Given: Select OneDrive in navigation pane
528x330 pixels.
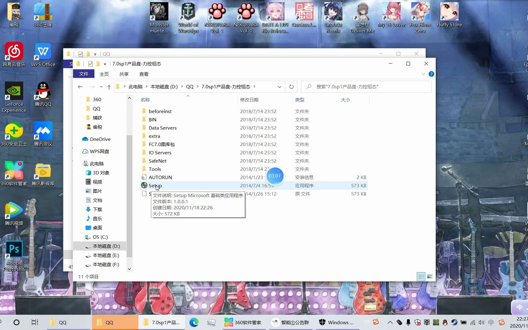Looking at the screenshot, I should point(97,139).
